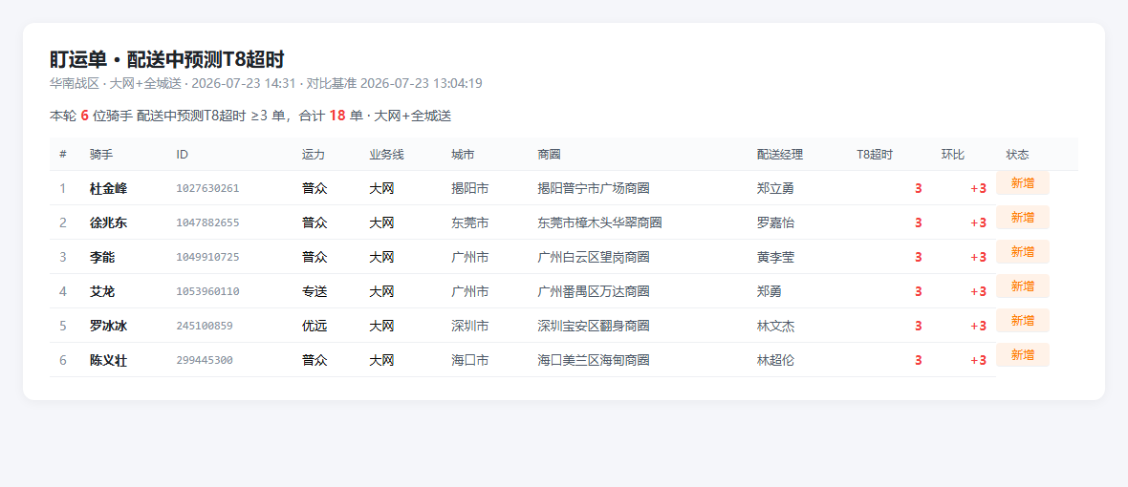Click 海口美兰区海甸商圈 cell
Viewport: 1128px width, 487px height.
pos(594,361)
